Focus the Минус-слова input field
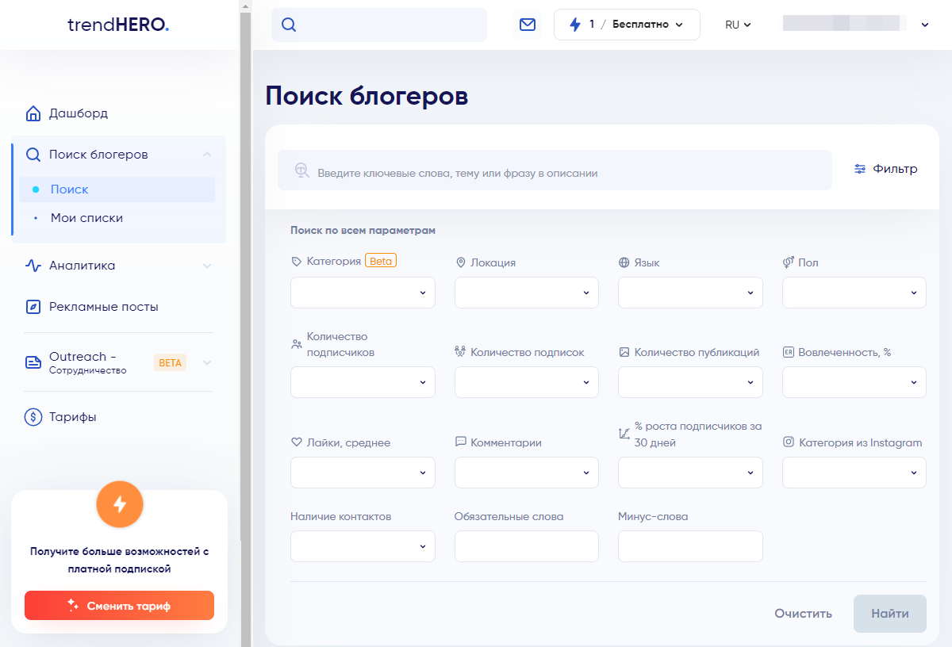The height and width of the screenshot is (647, 952). pos(690,546)
